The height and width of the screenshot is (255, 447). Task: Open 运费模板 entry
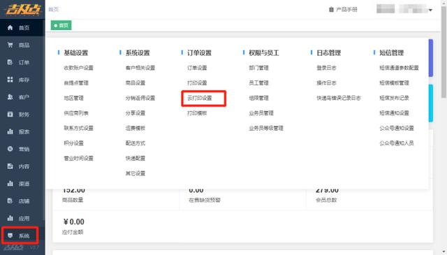(x=135, y=128)
